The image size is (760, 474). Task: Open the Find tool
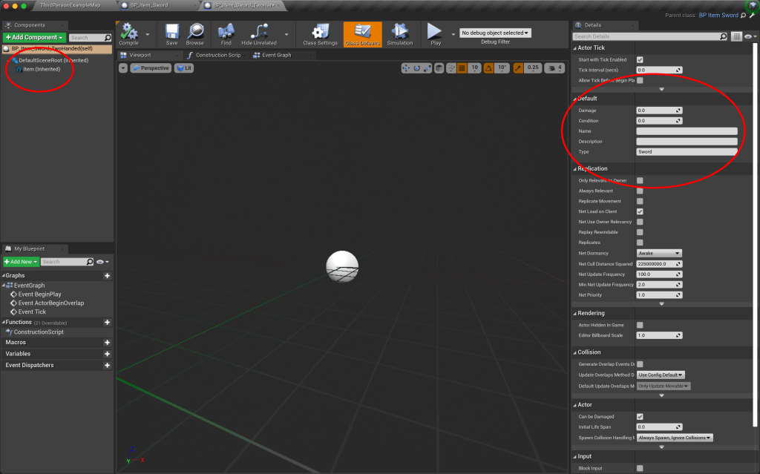pyautogui.click(x=226, y=31)
